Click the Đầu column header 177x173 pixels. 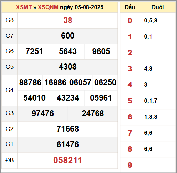(130, 7)
